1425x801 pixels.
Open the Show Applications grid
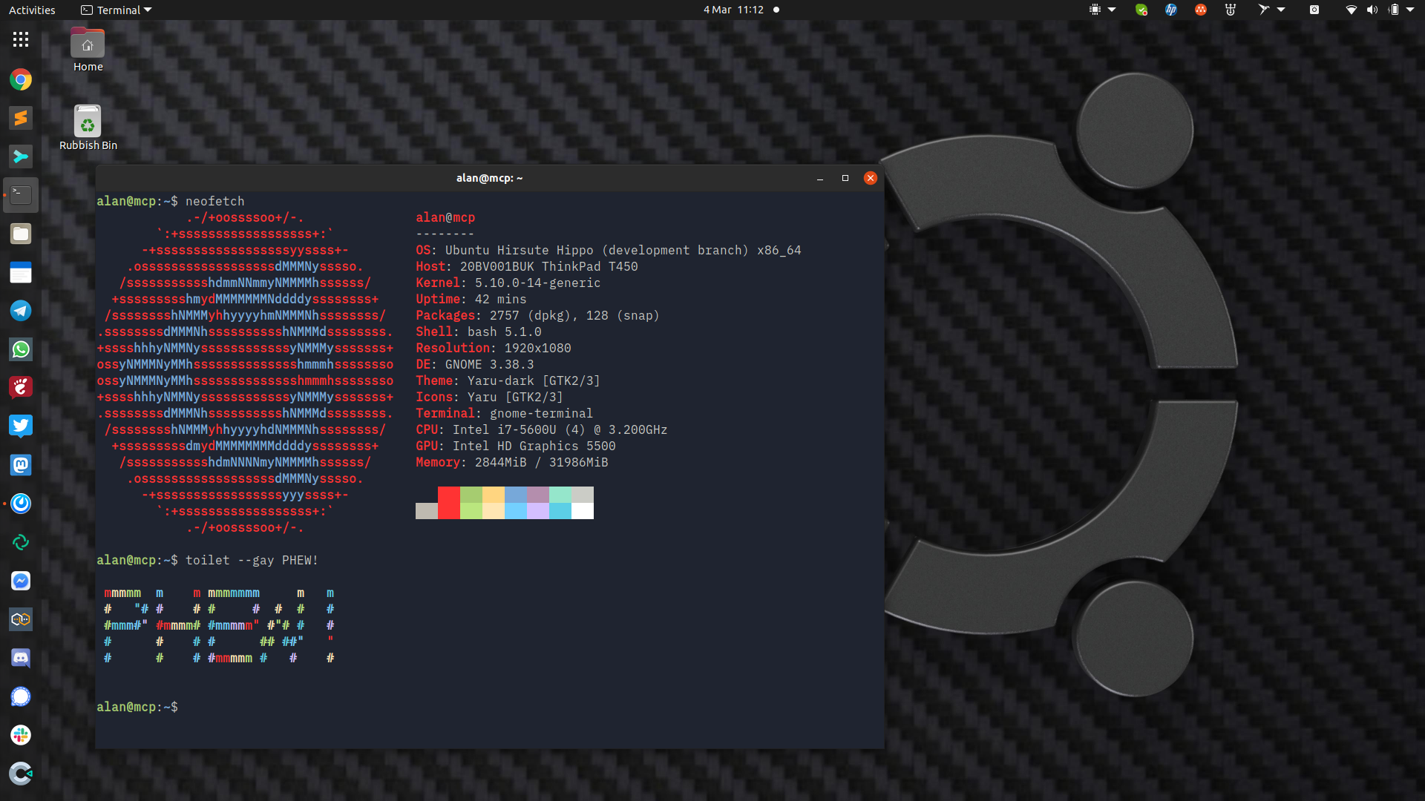21,40
